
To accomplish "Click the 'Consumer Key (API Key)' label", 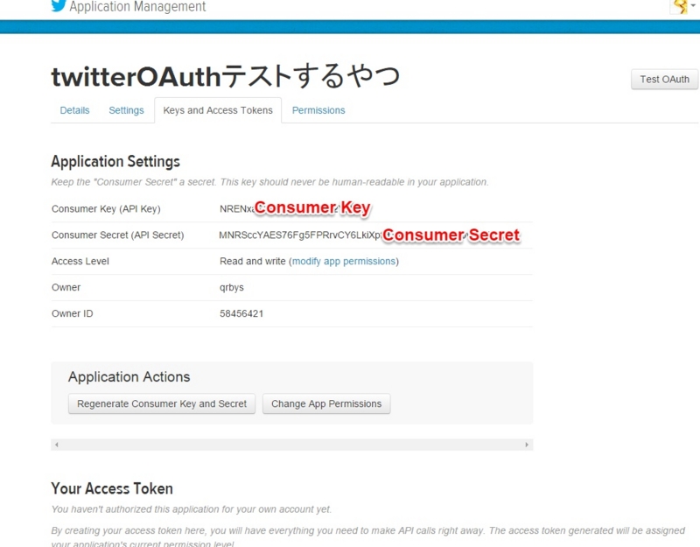I will point(106,209).
